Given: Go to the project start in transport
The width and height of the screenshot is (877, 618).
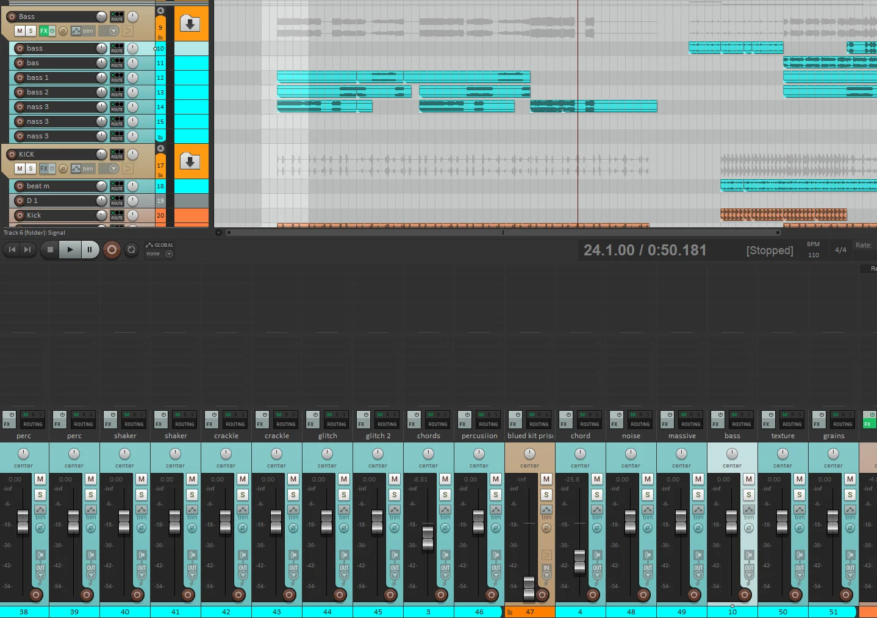Looking at the screenshot, I should point(12,249).
